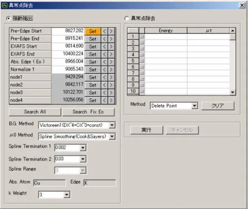The image size is (248, 209).
Task: Open the Method Delete Point dropdown
Action: point(194,106)
